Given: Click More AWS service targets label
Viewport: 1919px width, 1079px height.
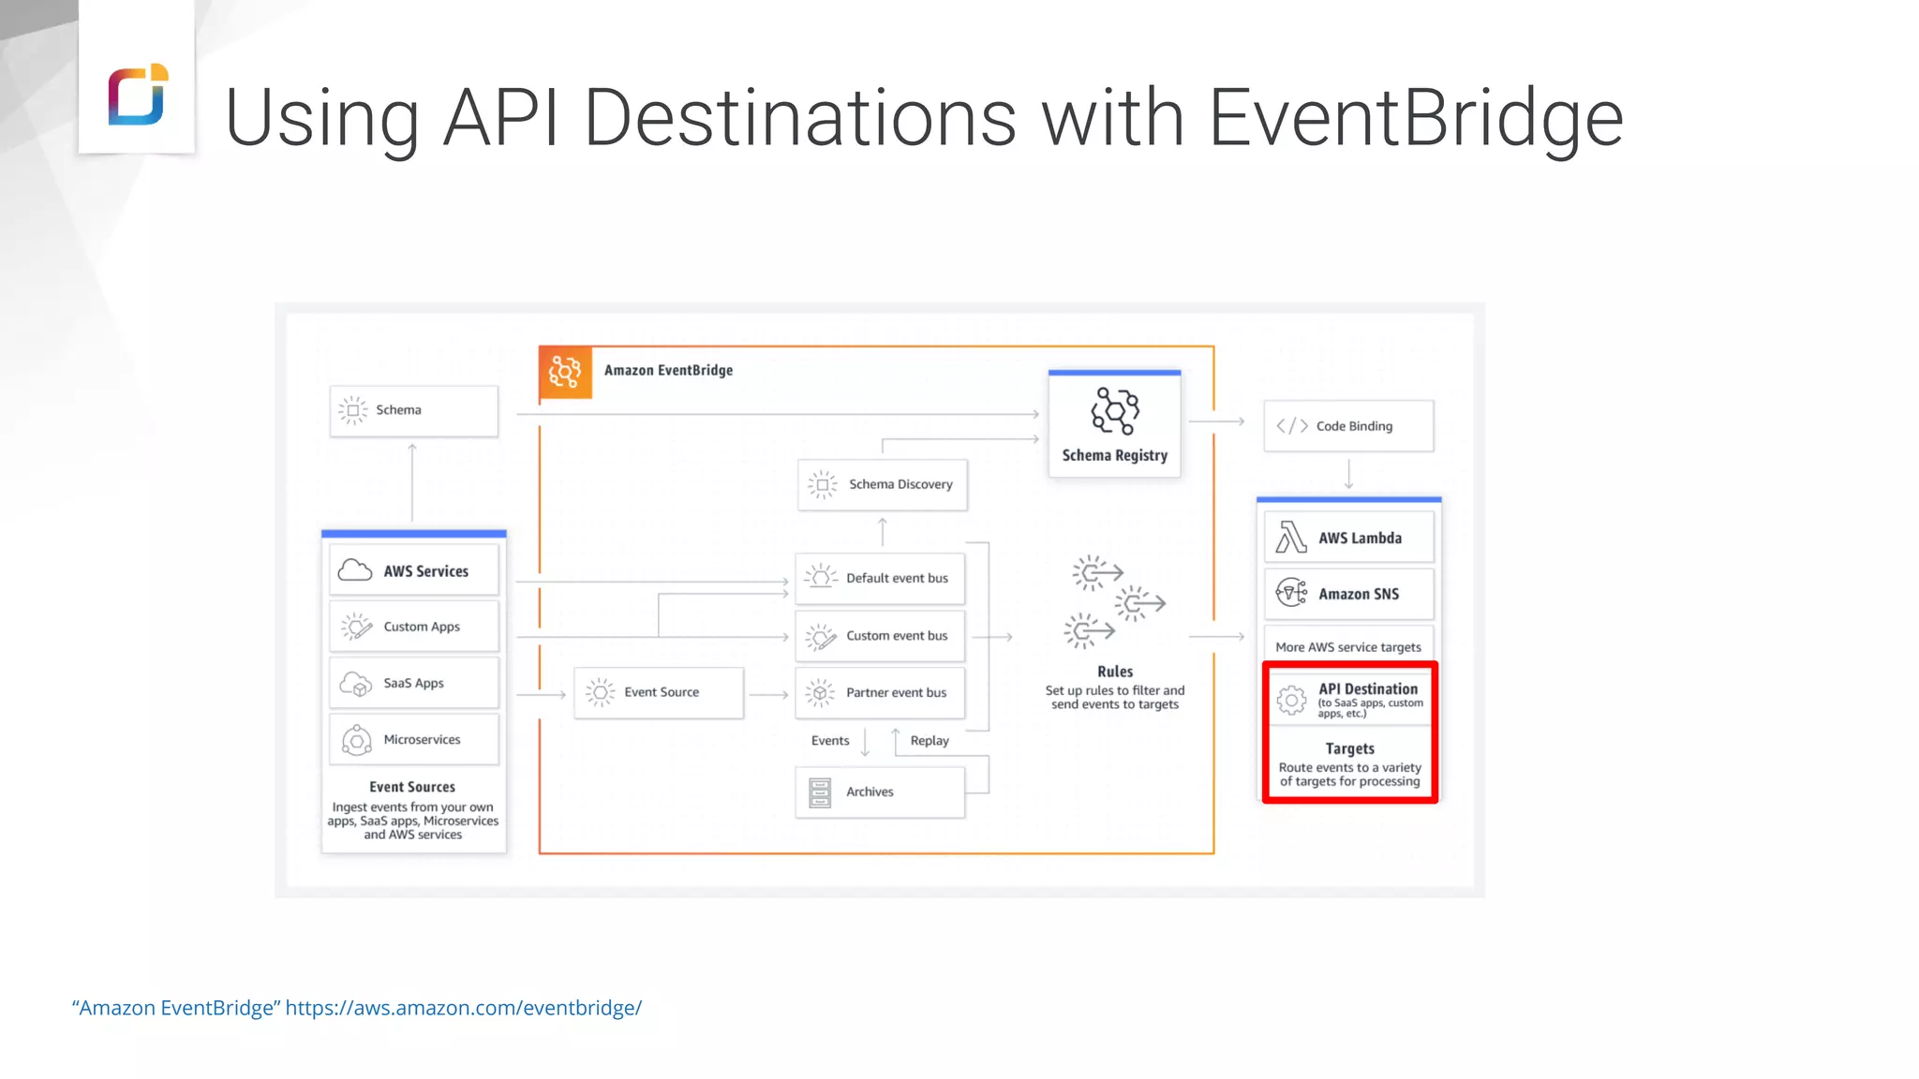Looking at the screenshot, I should pyautogui.click(x=1347, y=647).
